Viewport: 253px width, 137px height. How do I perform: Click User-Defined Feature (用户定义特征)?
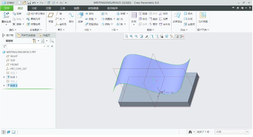coord(36,14)
